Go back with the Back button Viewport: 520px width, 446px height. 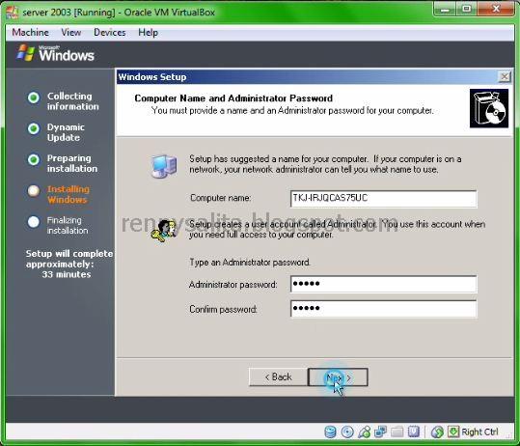click(278, 376)
